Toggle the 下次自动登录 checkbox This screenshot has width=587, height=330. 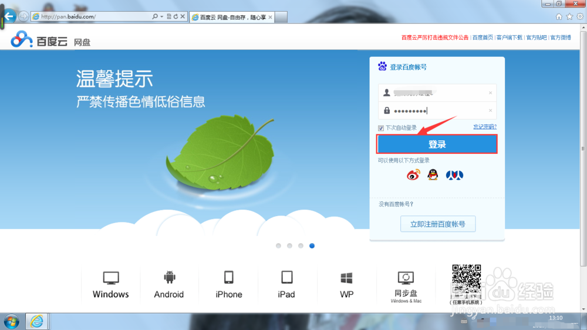pyautogui.click(x=381, y=128)
